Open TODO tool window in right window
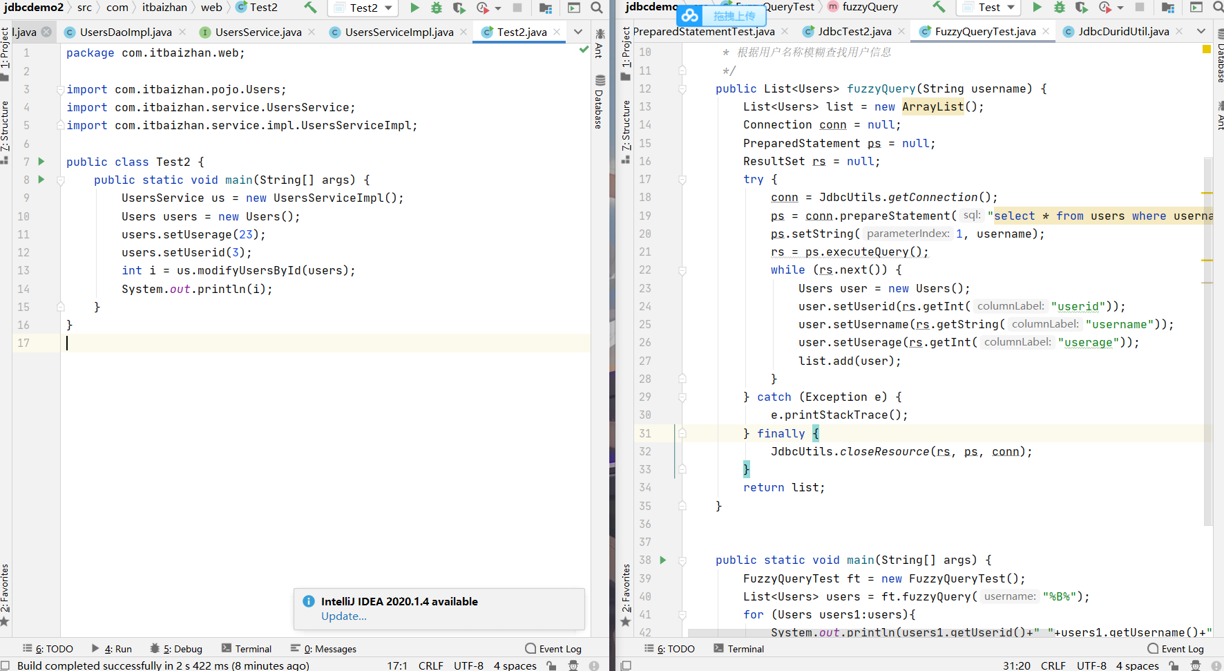The height and width of the screenshot is (671, 1224). pos(669,649)
